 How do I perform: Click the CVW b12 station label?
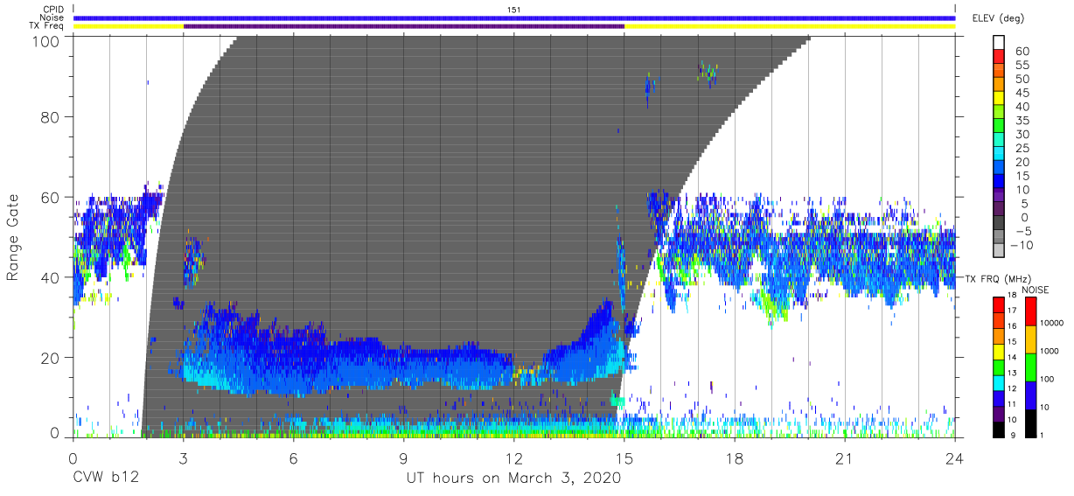click(x=106, y=479)
